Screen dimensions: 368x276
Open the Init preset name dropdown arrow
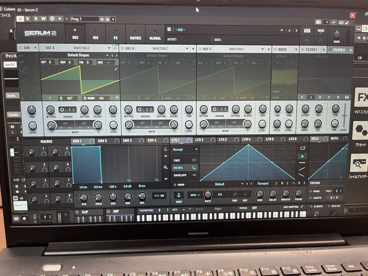pos(282,30)
